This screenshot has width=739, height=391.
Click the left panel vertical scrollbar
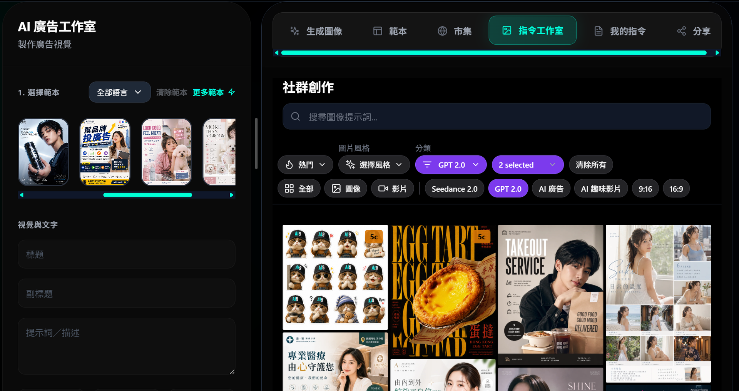click(x=256, y=143)
